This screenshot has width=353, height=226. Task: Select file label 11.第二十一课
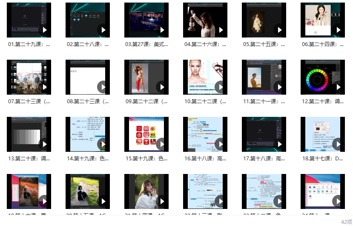coord(264,101)
